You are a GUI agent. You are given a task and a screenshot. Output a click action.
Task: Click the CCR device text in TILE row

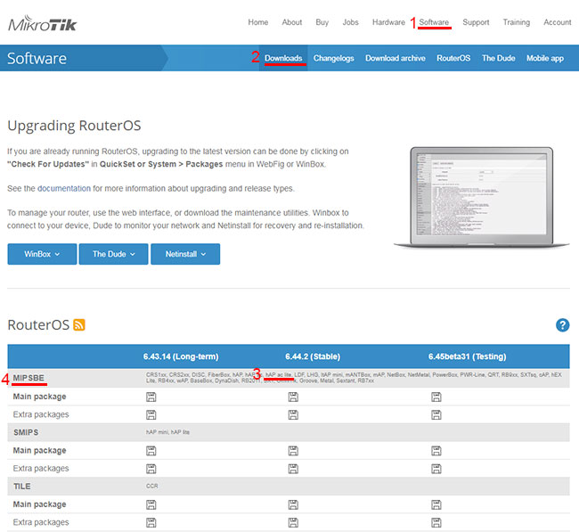[151, 486]
